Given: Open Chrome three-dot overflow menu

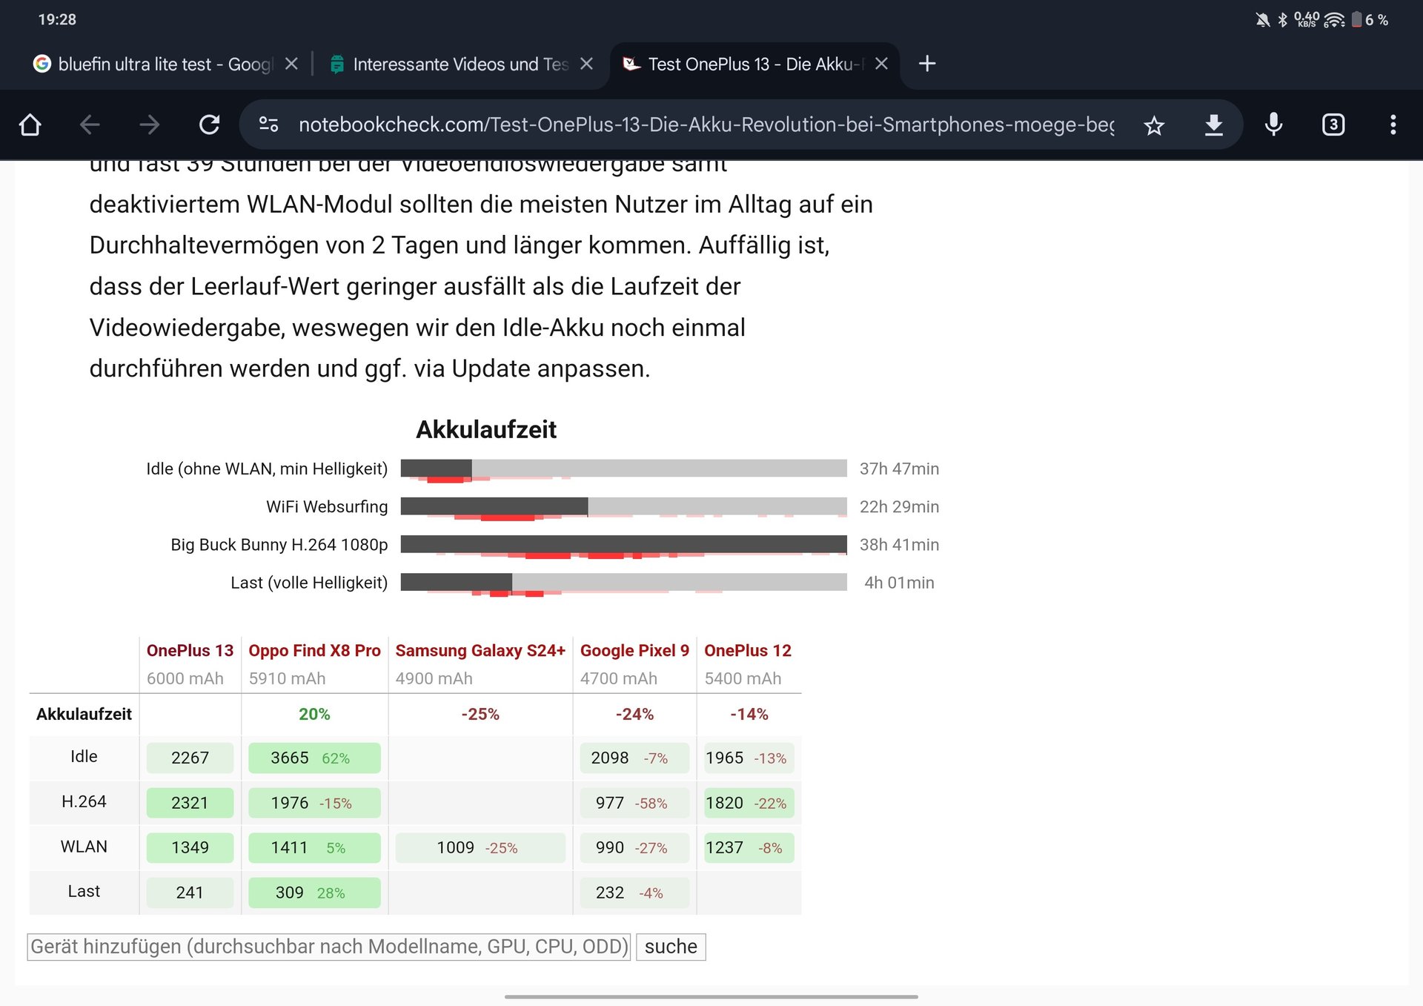Looking at the screenshot, I should point(1393,125).
